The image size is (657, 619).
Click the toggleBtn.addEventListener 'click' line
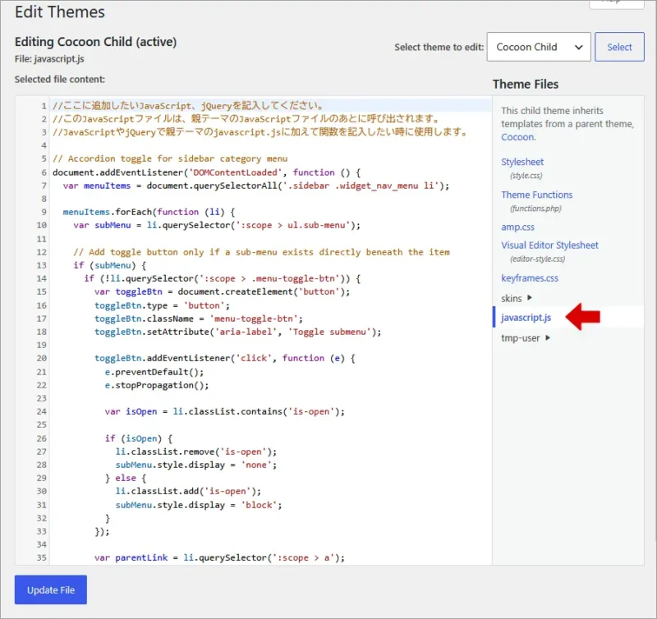pos(224,358)
